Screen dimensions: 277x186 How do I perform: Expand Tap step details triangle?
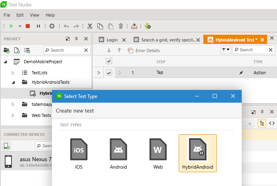[120, 73]
